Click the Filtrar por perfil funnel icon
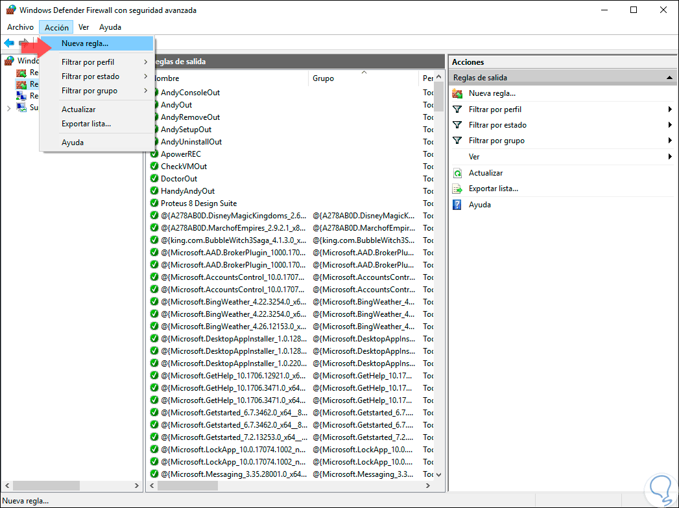Image resolution: width=679 pixels, height=508 pixels. click(x=457, y=110)
